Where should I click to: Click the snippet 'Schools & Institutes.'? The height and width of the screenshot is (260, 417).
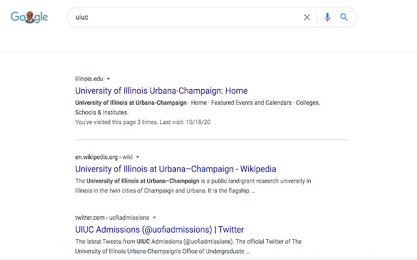(x=102, y=112)
